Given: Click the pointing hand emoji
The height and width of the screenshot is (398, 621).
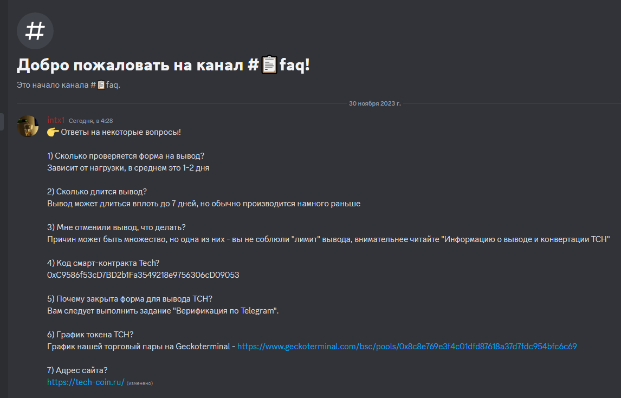Looking at the screenshot, I should (x=53, y=132).
